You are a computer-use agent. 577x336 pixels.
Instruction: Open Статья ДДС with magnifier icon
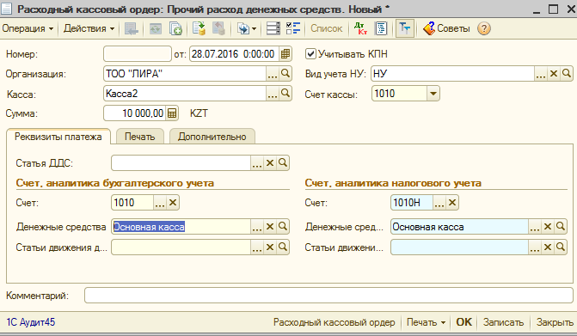click(283, 163)
